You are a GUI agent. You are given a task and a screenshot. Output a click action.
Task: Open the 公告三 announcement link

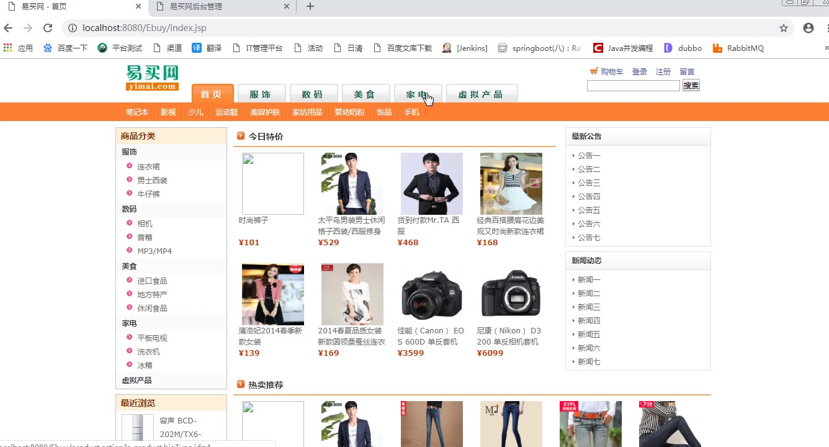(x=589, y=183)
